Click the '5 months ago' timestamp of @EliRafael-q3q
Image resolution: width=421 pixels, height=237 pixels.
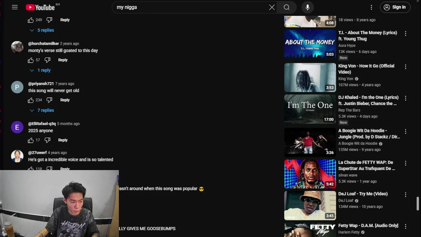[x=68, y=124]
